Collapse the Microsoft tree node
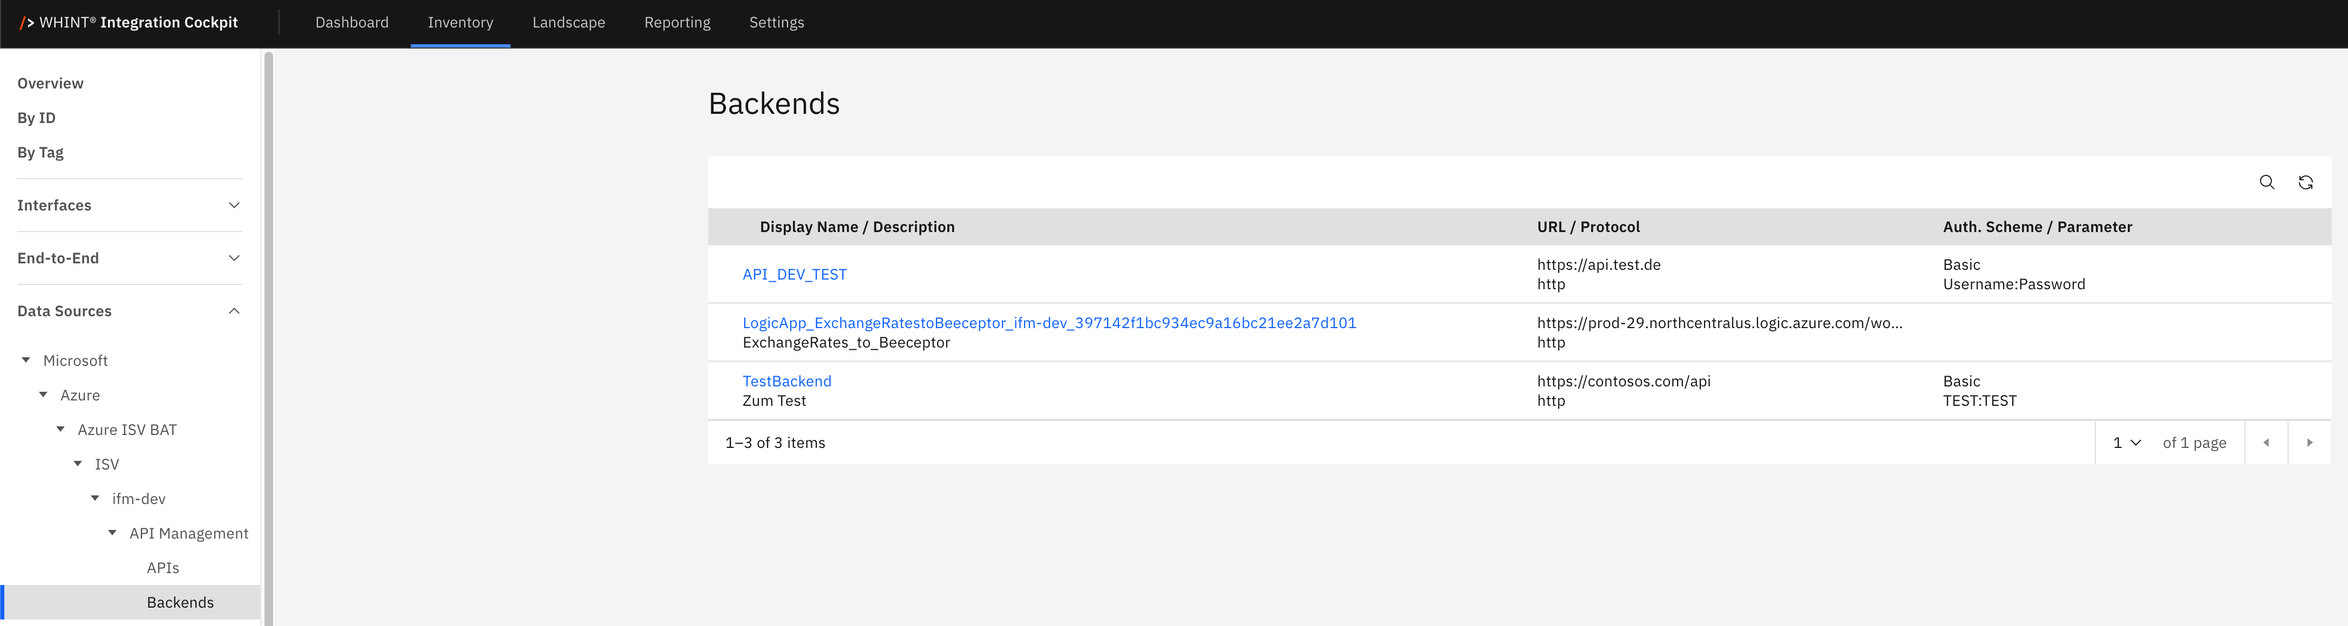 [26, 361]
